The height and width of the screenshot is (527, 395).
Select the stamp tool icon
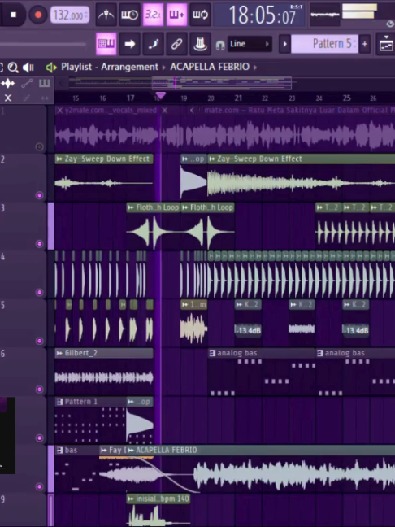[200, 44]
